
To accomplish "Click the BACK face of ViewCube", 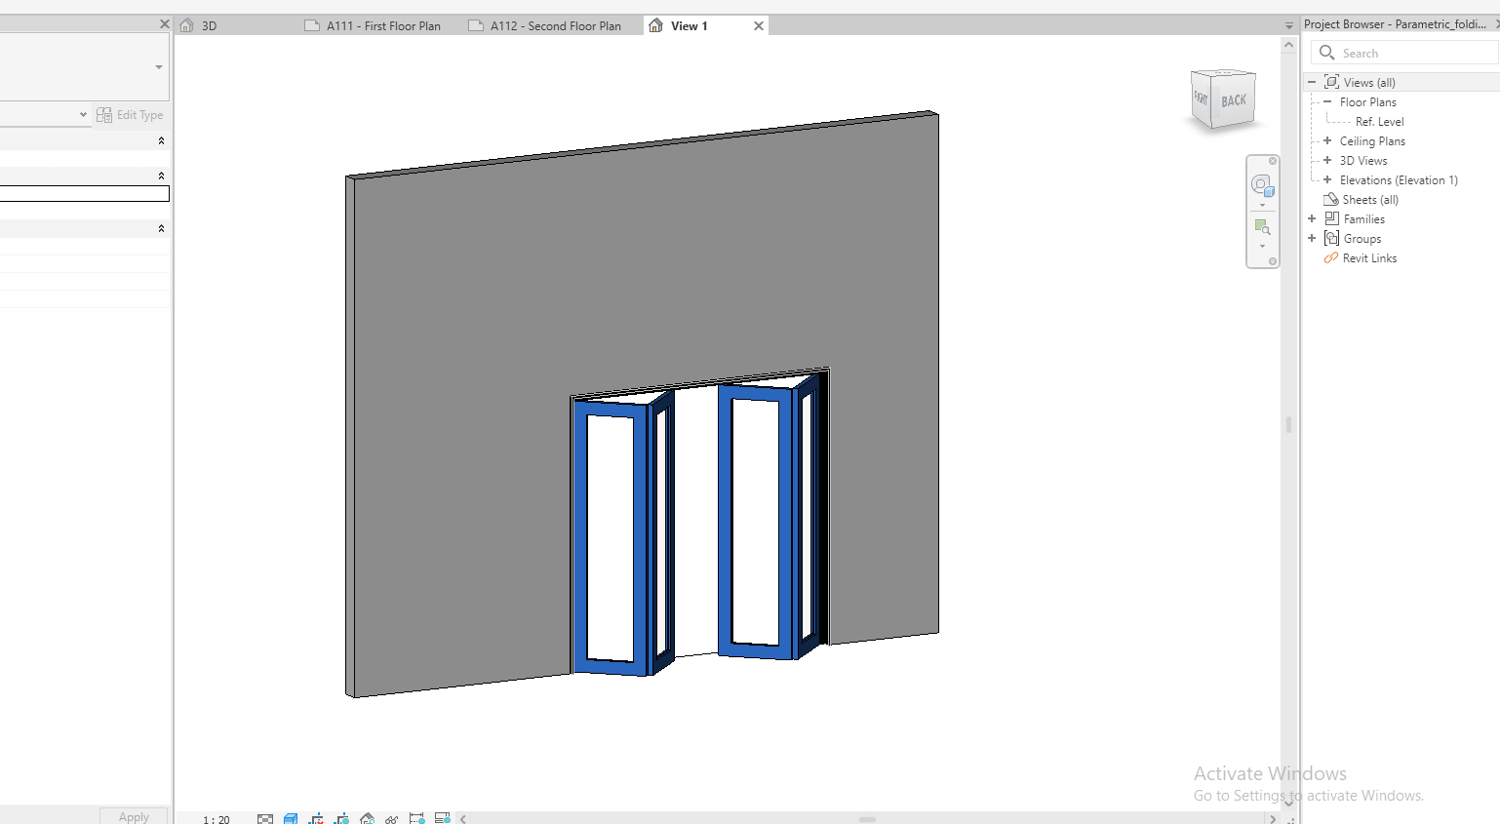I will click(1234, 100).
